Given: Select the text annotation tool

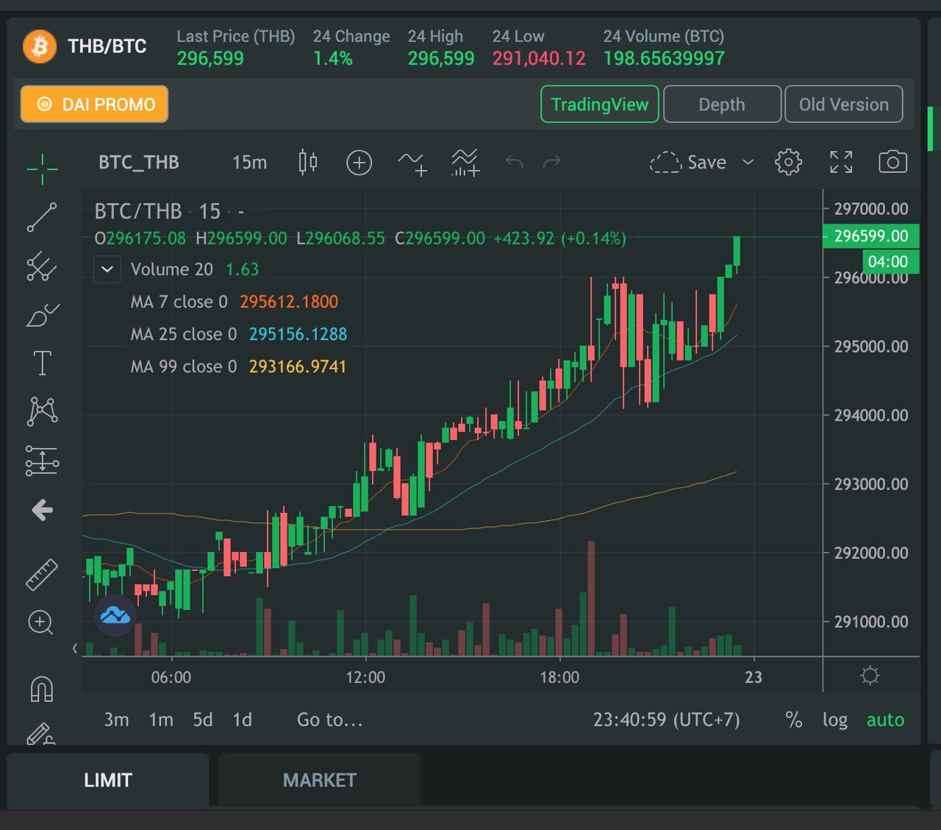Looking at the screenshot, I should coord(42,363).
